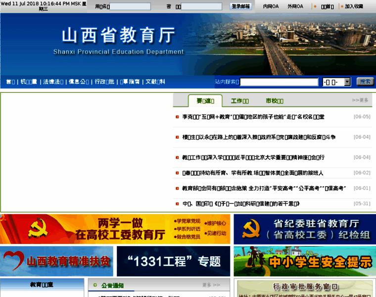Click the party emblem on 两学一做 banner
The width and height of the screenshot is (376, 297).
38,228
